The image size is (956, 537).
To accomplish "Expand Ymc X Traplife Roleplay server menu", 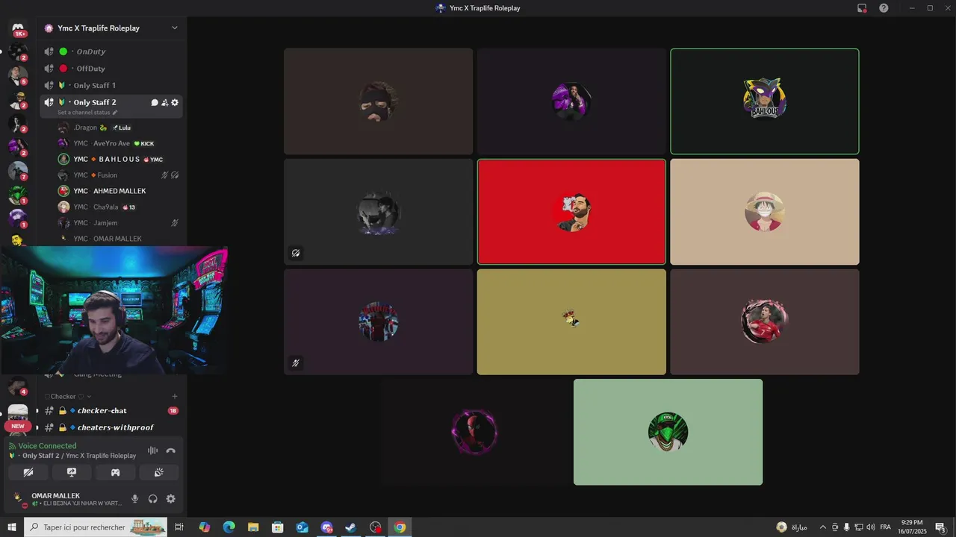I will (x=112, y=28).
